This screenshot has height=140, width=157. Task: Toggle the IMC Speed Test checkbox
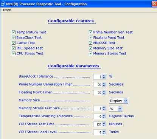[x=14, y=48]
